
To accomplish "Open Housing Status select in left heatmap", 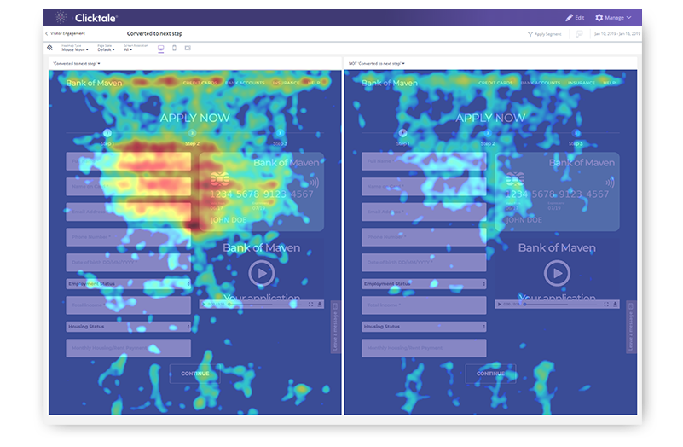I will point(129,327).
